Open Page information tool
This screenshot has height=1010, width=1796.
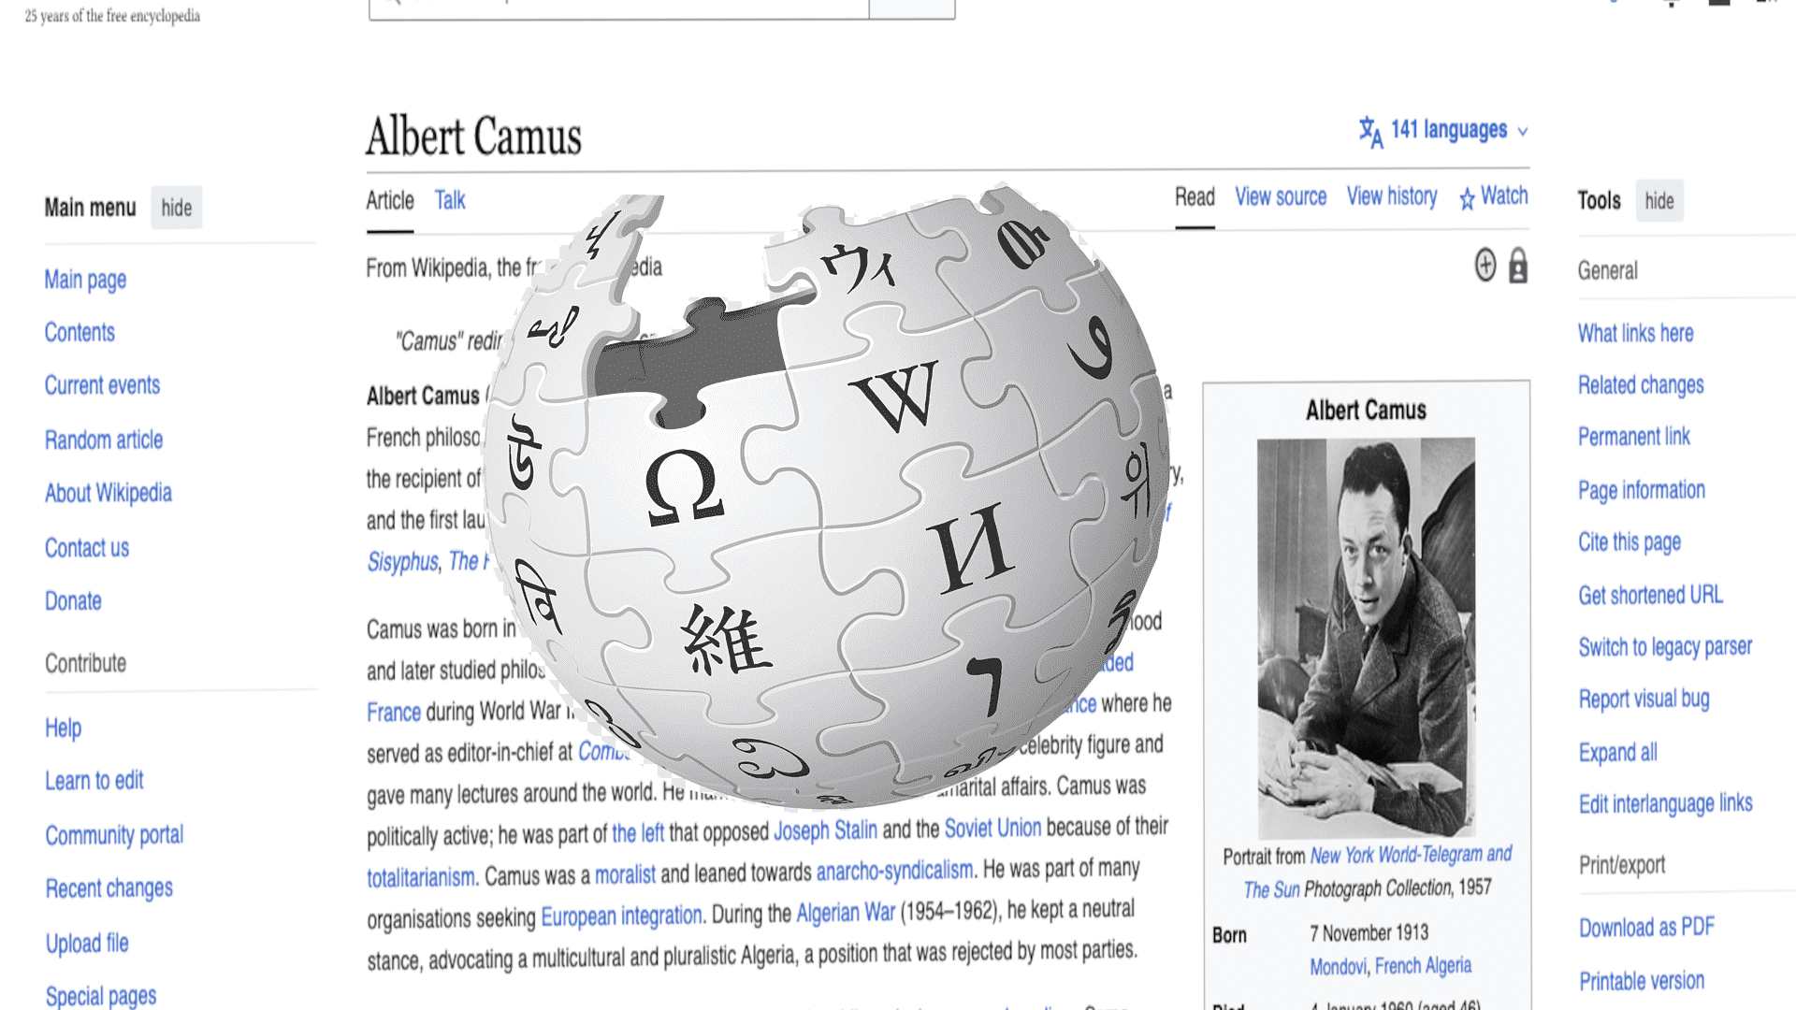click(x=1642, y=490)
